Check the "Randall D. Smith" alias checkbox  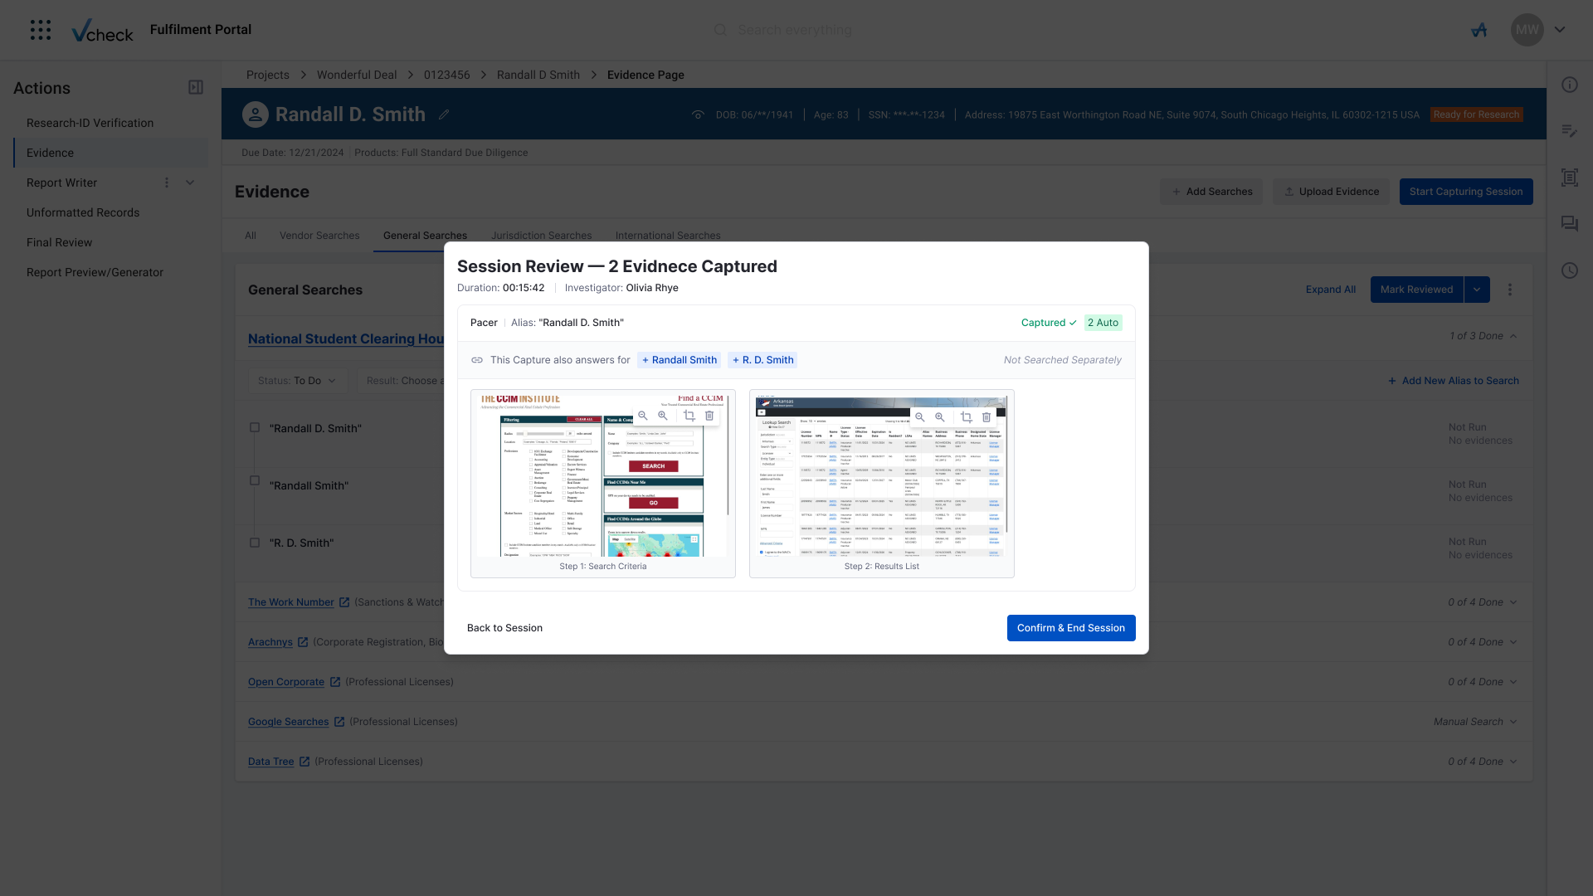coord(255,428)
